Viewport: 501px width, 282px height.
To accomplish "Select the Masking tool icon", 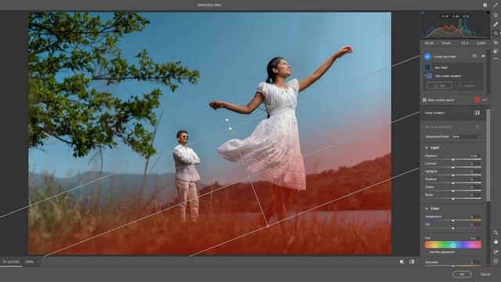I will pyautogui.click(x=496, y=33).
